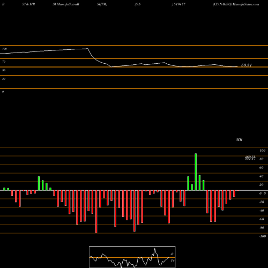This screenshot has height=268, width=268.
Task: Click the MR axis label -80
Action: [262, 228]
